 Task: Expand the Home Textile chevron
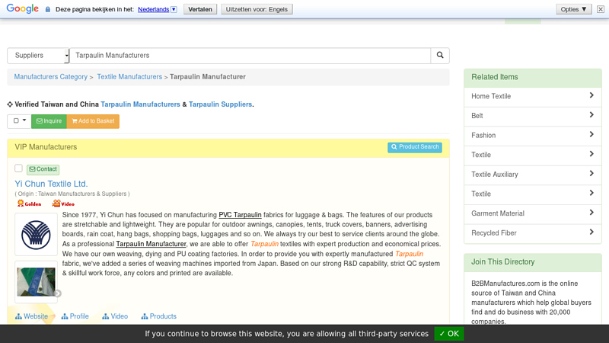coord(591,96)
